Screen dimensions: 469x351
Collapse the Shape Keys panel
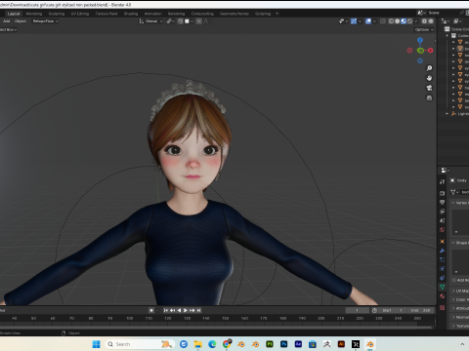(453, 243)
